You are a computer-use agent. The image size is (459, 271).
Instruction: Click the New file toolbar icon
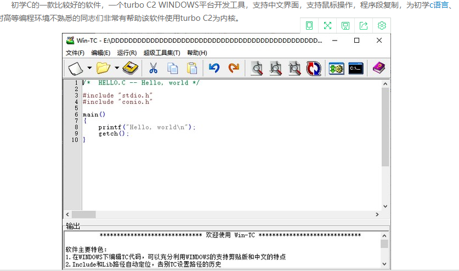pyautogui.click(x=76, y=68)
